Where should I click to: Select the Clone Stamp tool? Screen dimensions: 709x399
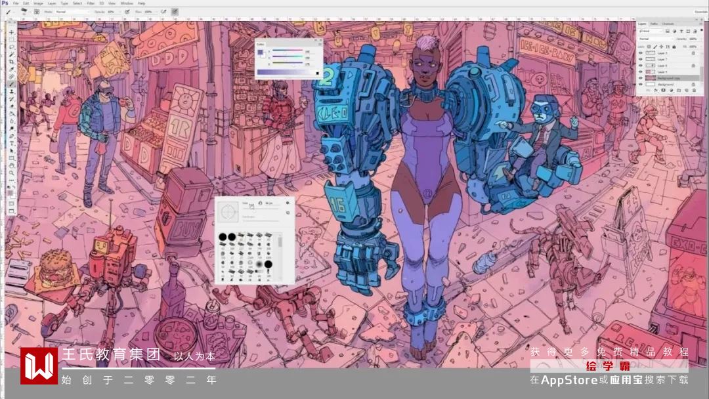[x=11, y=91]
